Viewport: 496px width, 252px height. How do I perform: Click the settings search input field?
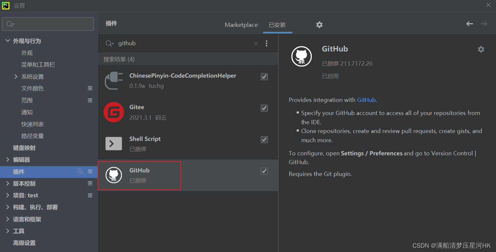[48, 24]
